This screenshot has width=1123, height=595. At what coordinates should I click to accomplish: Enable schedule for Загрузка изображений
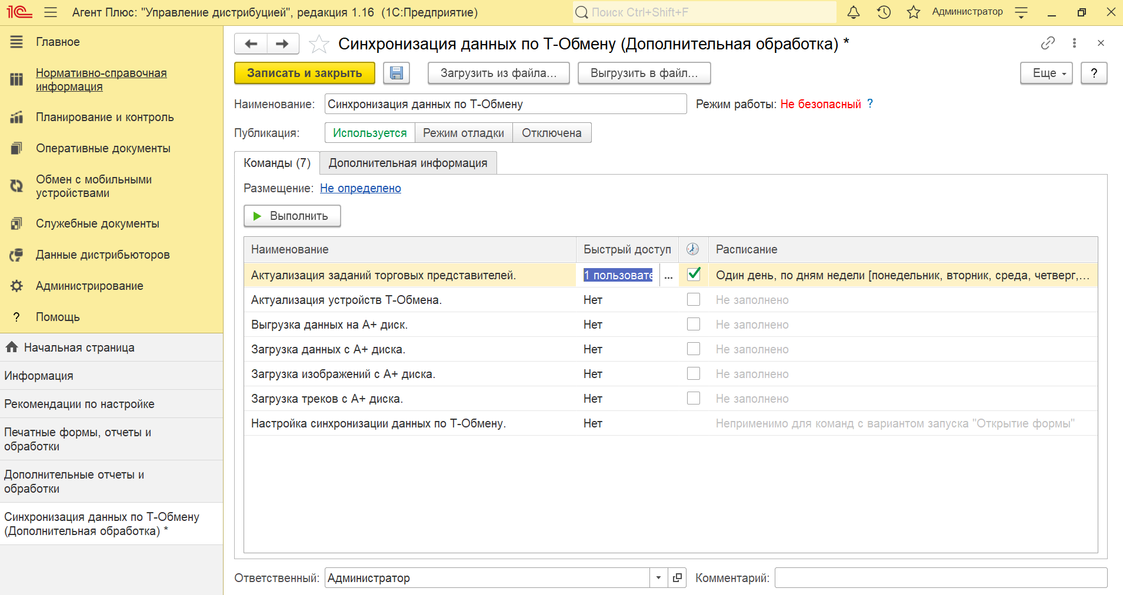tap(694, 373)
